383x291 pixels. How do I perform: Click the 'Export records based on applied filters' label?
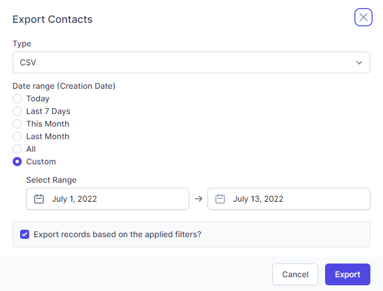pos(118,234)
